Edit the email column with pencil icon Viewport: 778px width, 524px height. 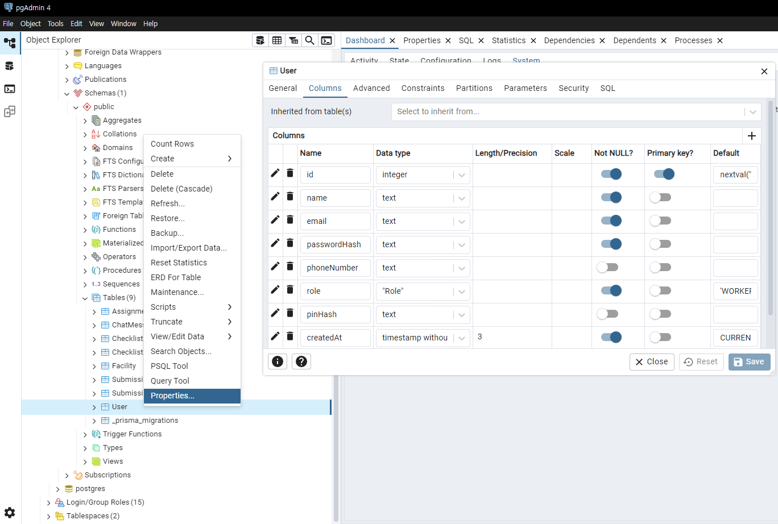pyautogui.click(x=275, y=219)
